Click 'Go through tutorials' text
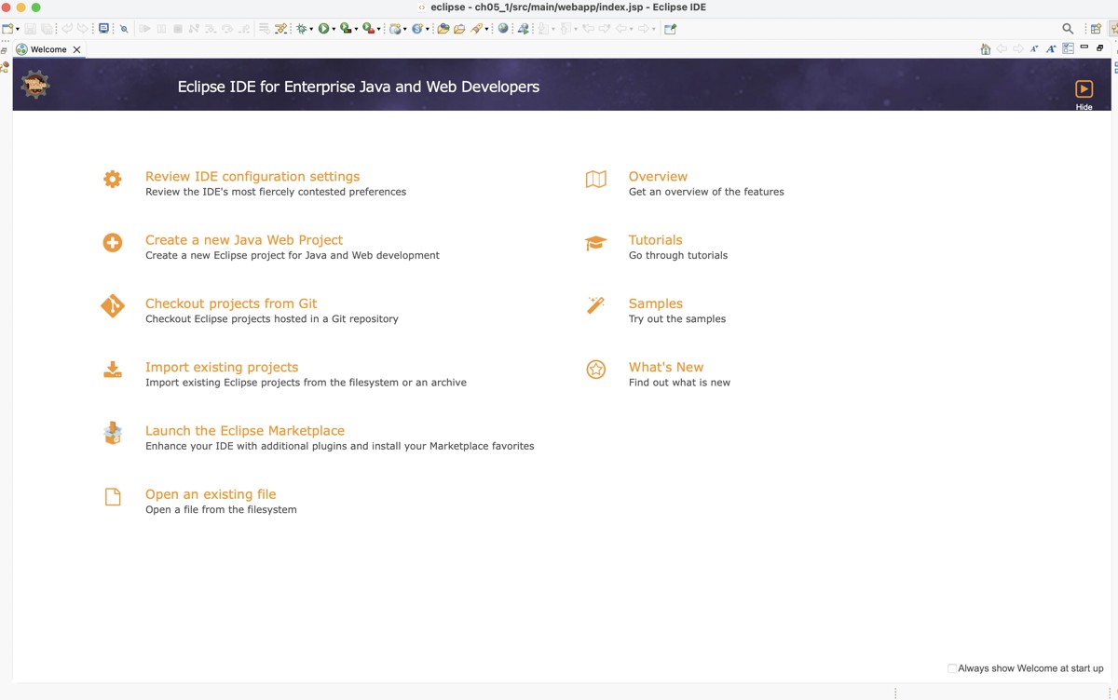The height and width of the screenshot is (700, 1118). (678, 255)
